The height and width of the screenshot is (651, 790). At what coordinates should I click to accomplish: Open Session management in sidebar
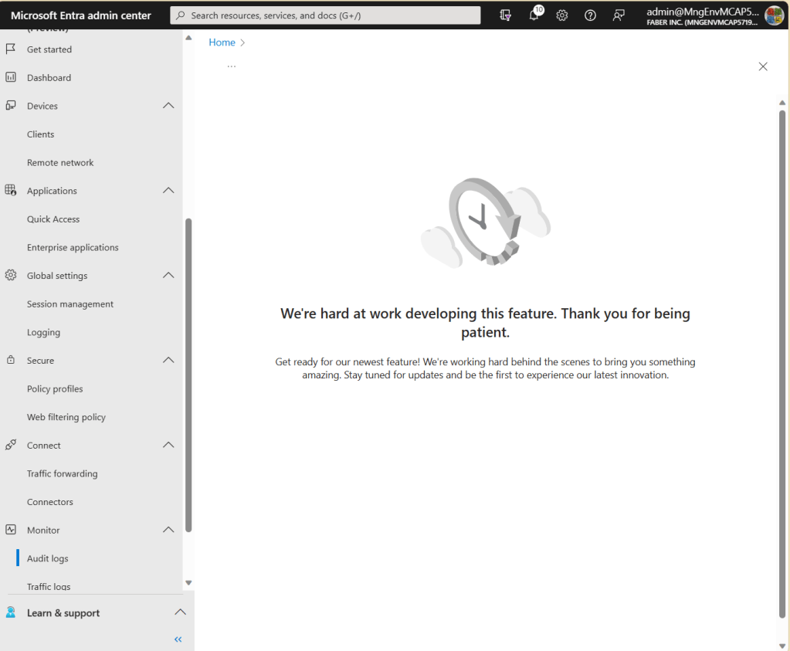pos(70,304)
